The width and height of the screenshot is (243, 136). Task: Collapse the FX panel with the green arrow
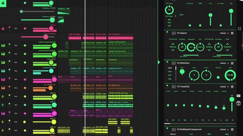coord(159,62)
